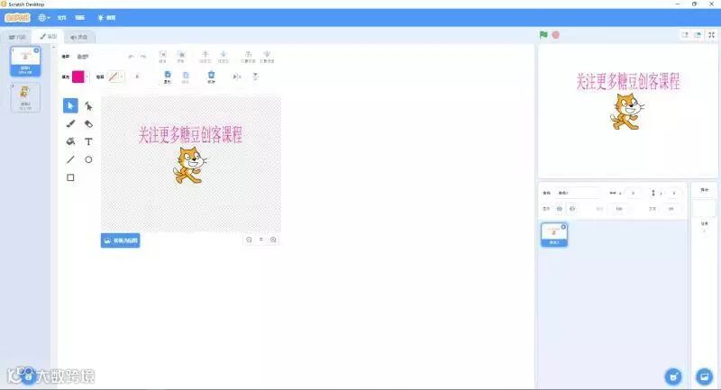Viewport: 721px width, 390px height.
Task: Click the green flag to run
Action: click(x=543, y=35)
